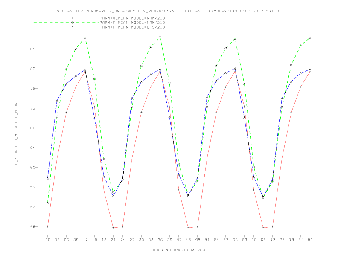
Task: Click x-axis forecast hour label 24
Action: 122,240
